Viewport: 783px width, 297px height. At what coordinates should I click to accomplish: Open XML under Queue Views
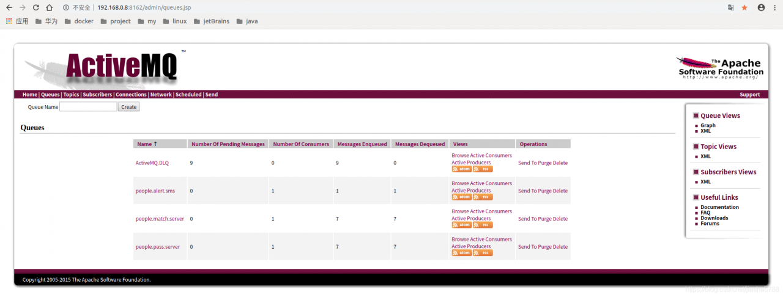(x=705, y=131)
